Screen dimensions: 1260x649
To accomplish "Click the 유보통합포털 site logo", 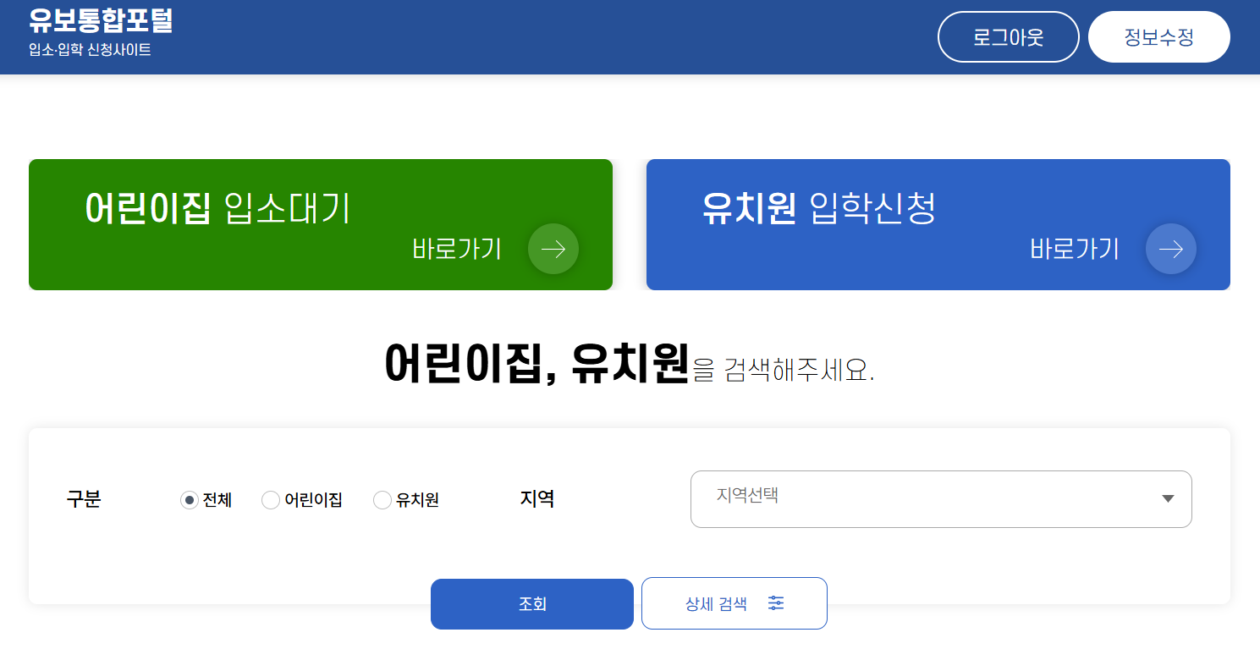I will [x=101, y=19].
